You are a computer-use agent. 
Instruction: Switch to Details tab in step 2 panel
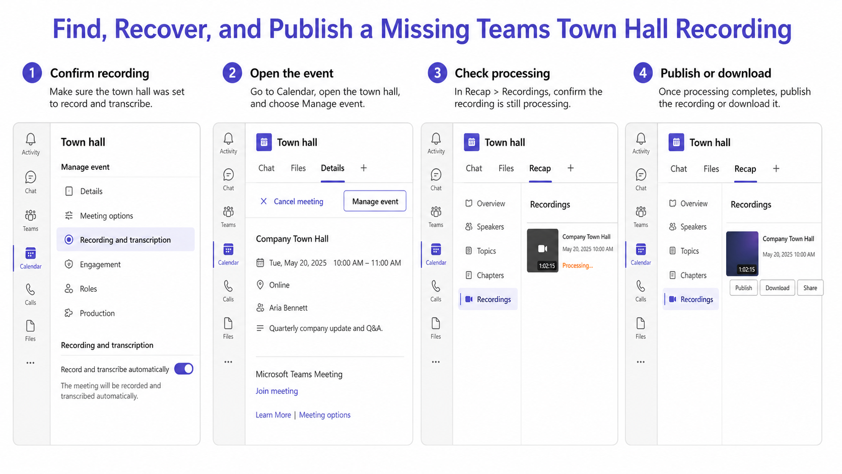coord(333,168)
